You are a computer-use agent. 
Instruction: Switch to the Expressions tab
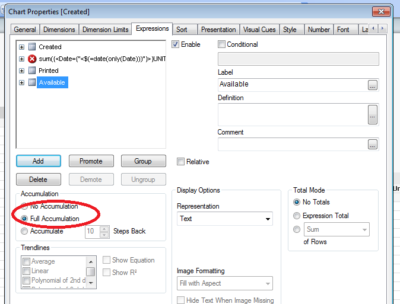pyautogui.click(x=153, y=28)
